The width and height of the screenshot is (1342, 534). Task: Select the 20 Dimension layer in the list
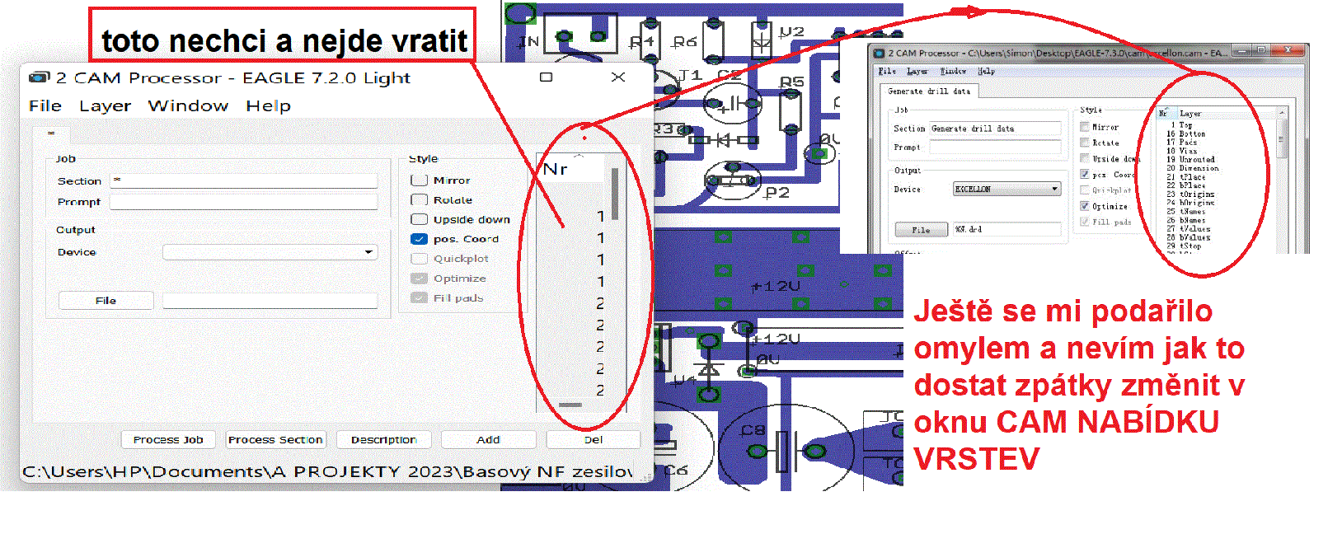pyautogui.click(x=1192, y=168)
